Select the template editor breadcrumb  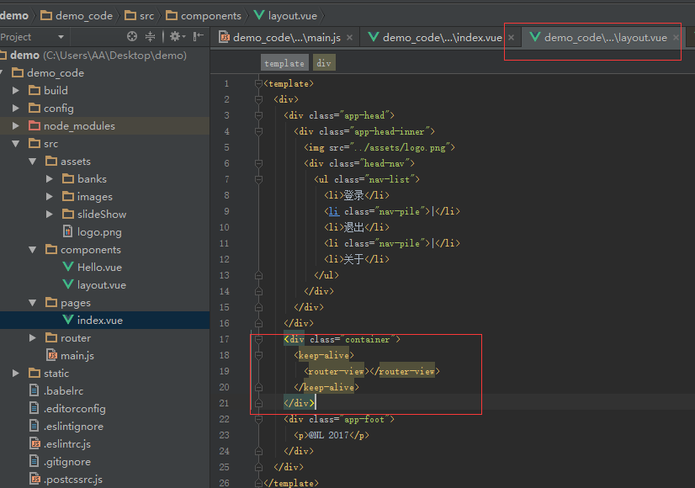(x=284, y=63)
